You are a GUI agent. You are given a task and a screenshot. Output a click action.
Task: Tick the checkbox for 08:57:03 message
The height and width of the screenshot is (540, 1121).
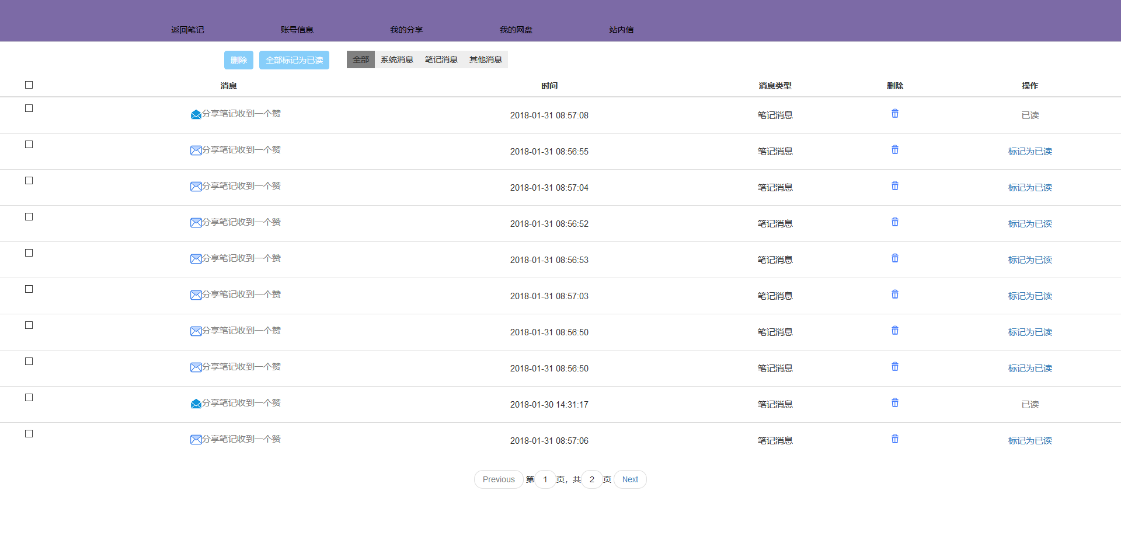(x=29, y=289)
